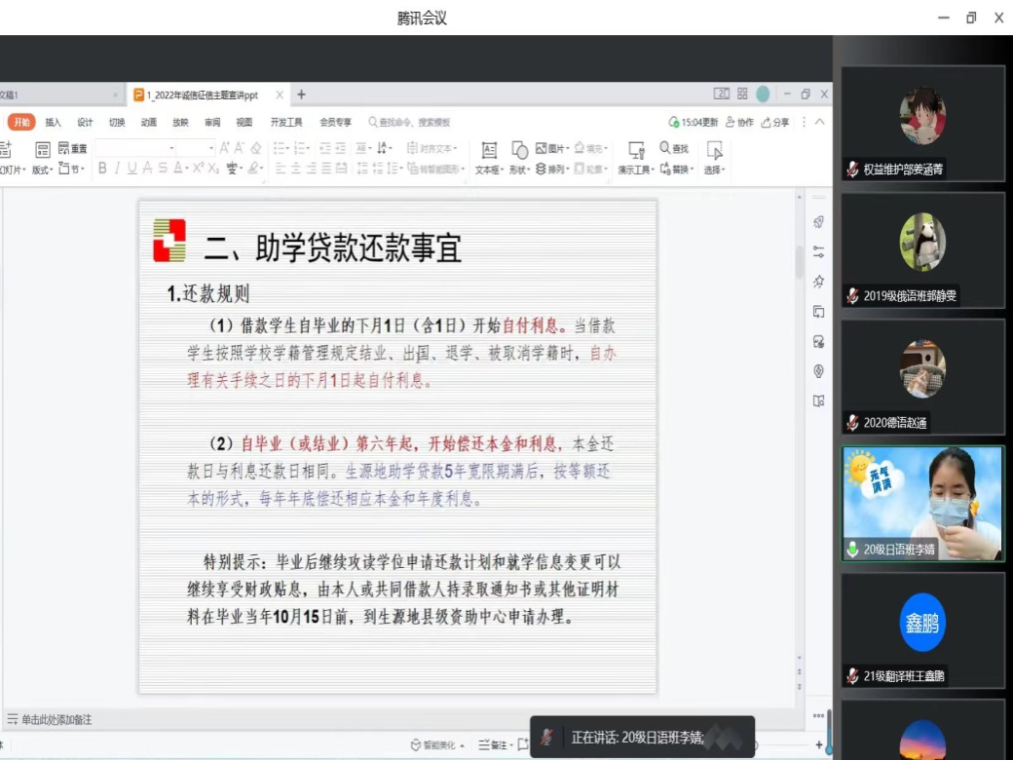Click the Italic formatting icon

pyautogui.click(x=117, y=169)
